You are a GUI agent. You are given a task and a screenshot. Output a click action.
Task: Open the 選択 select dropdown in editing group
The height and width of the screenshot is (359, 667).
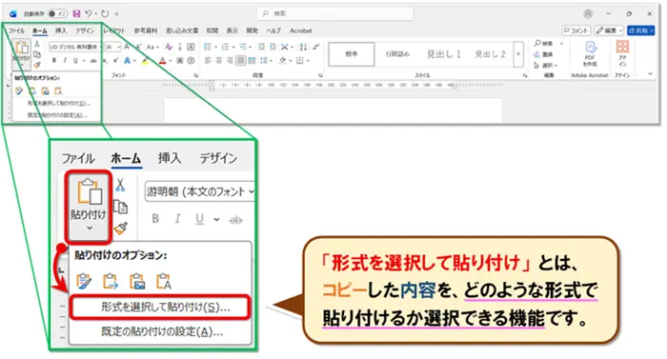(x=546, y=66)
